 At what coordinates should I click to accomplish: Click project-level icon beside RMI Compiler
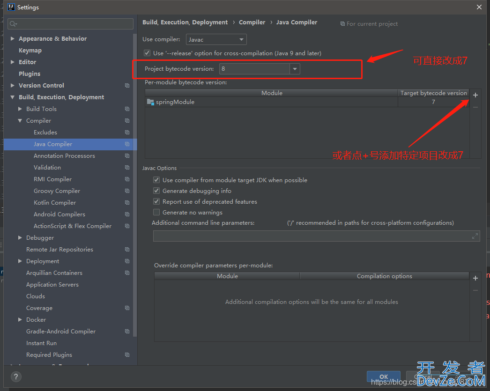pos(127,179)
